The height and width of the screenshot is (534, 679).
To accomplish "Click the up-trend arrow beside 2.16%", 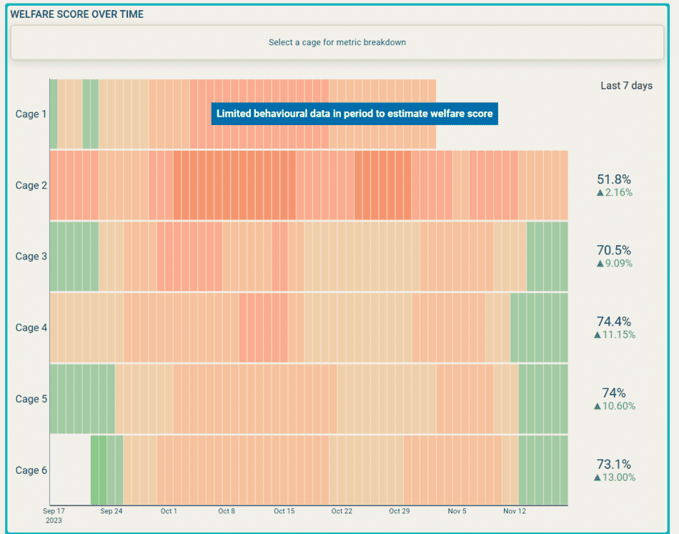I will click(x=600, y=193).
